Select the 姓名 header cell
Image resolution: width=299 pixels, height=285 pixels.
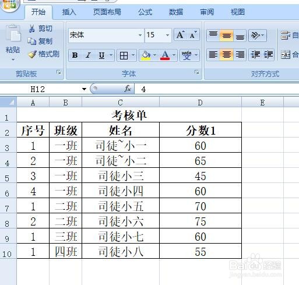(x=121, y=130)
